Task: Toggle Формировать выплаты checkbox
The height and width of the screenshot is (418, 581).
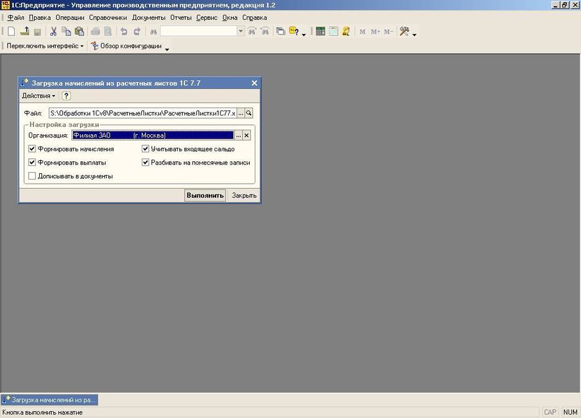Action: click(x=32, y=162)
